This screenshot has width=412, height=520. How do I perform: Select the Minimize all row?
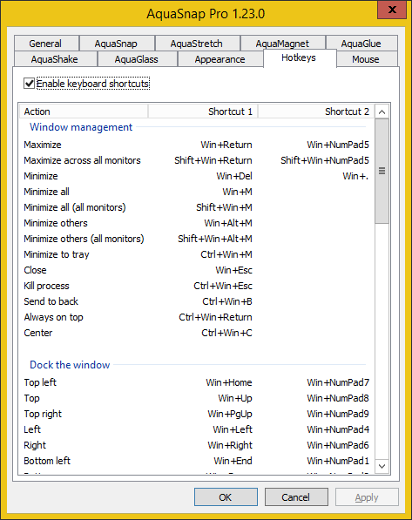[197, 192]
